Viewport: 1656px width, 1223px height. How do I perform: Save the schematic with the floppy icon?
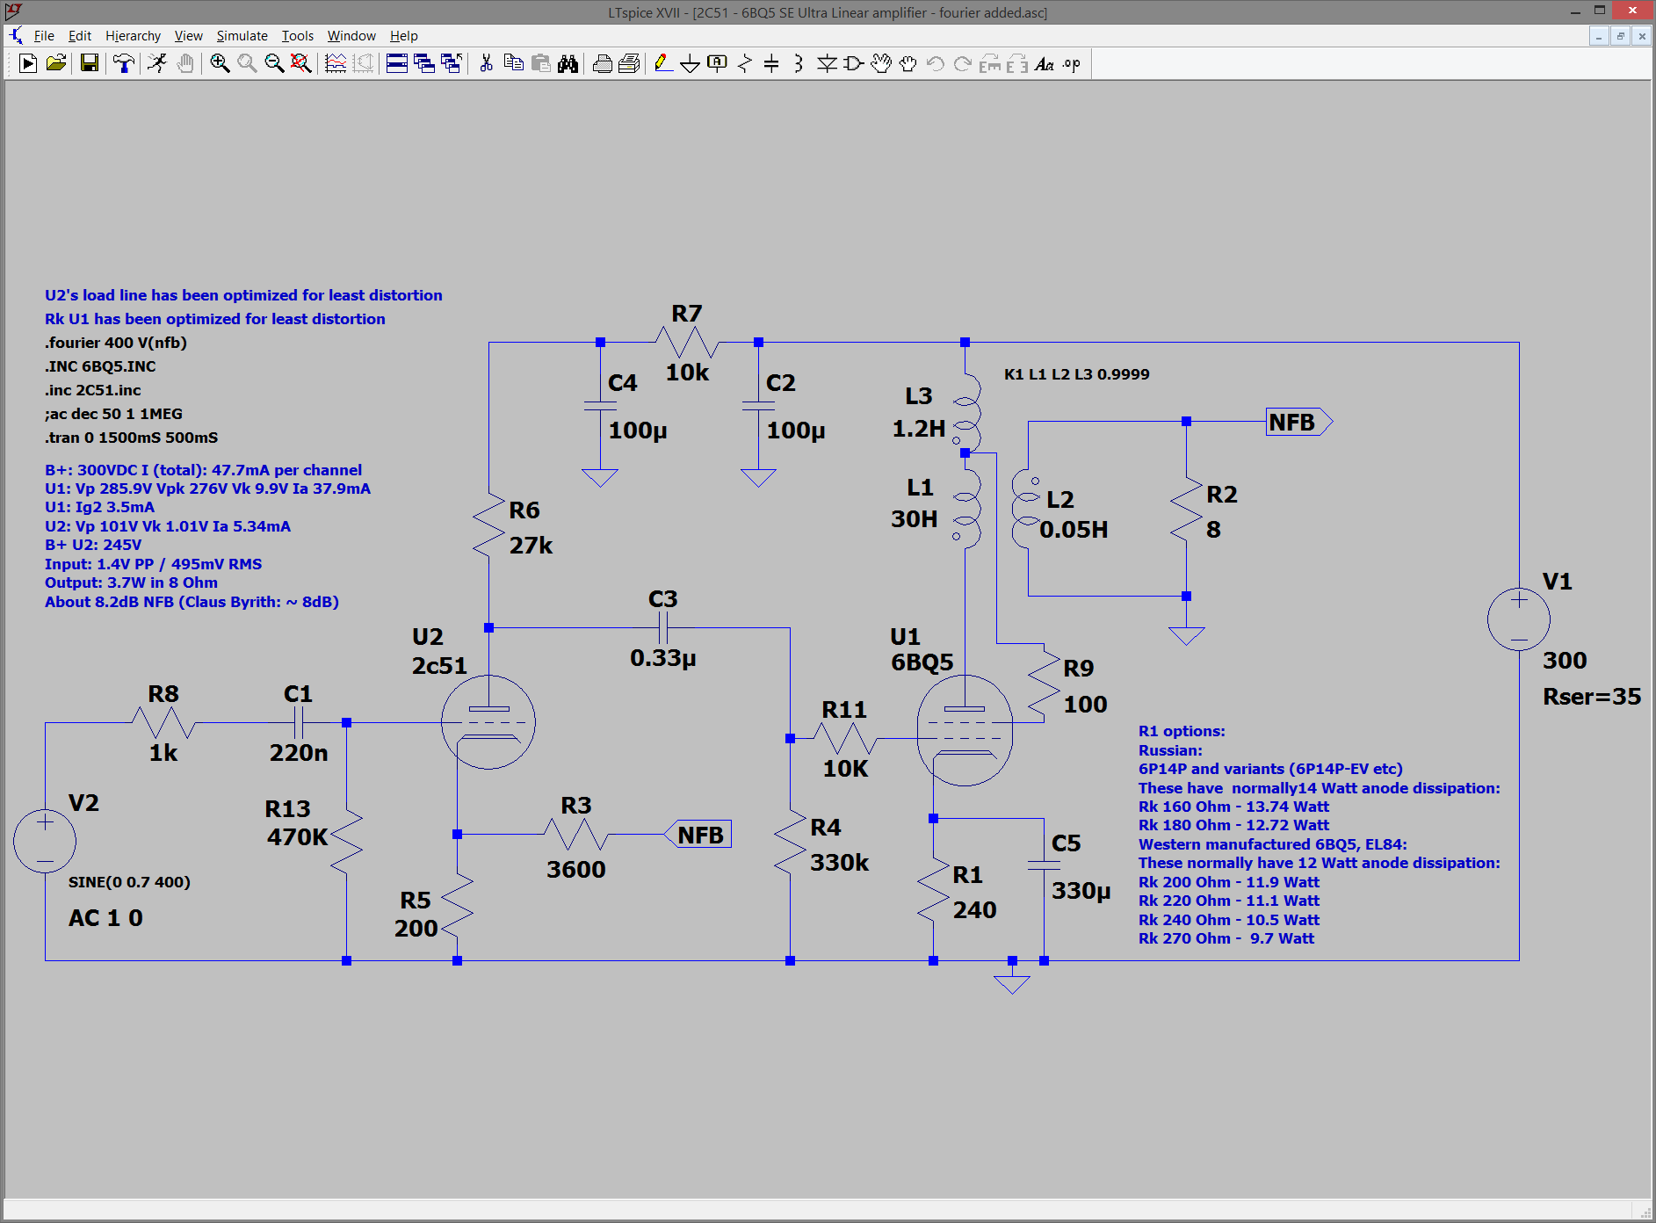click(x=90, y=63)
